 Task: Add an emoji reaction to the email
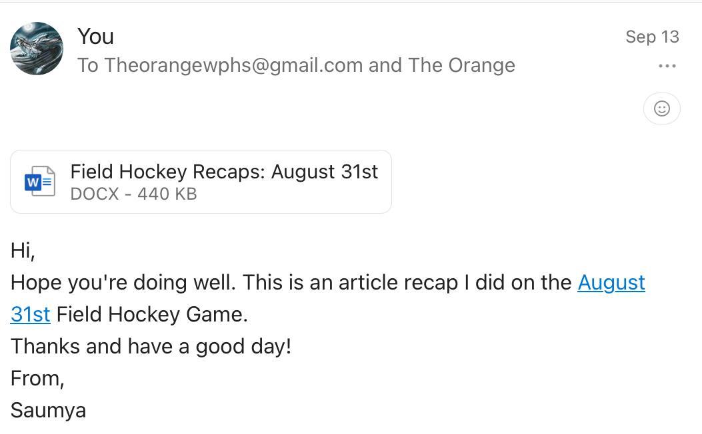661,108
